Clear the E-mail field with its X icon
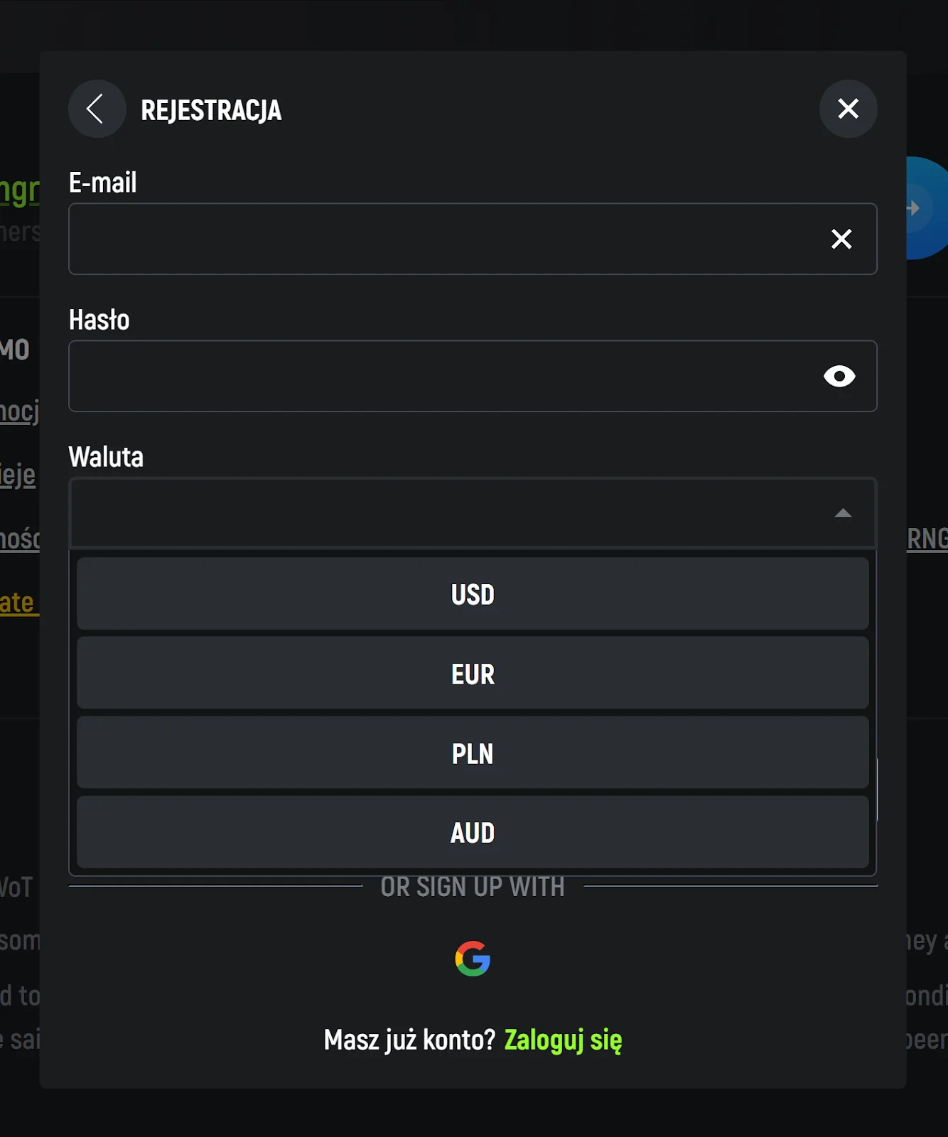This screenshot has height=1137, width=948. coord(841,239)
